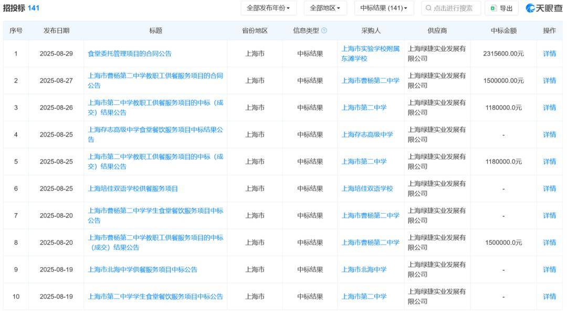Expand the 全部地区 filter dropdown
The height and width of the screenshot is (315, 567).
click(x=324, y=8)
